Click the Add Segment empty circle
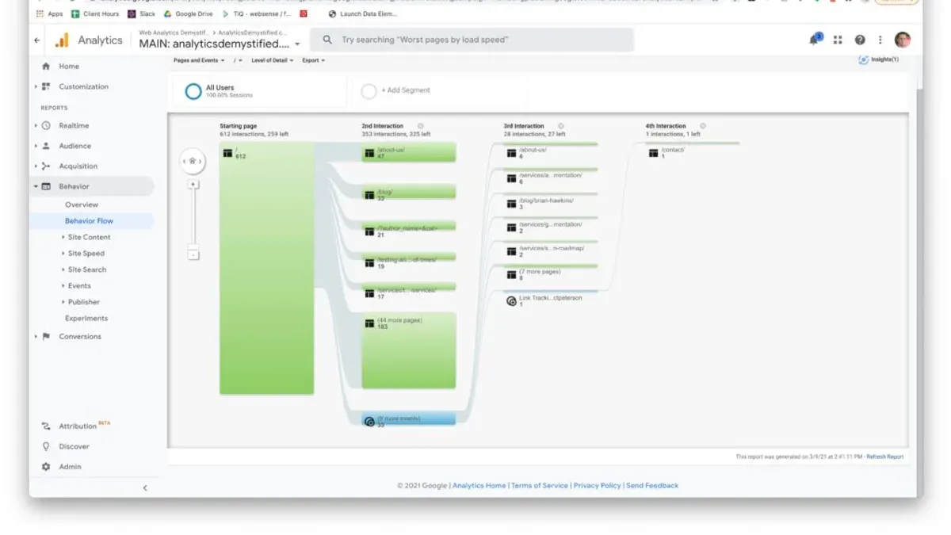This screenshot has width=951, height=535. [x=369, y=91]
